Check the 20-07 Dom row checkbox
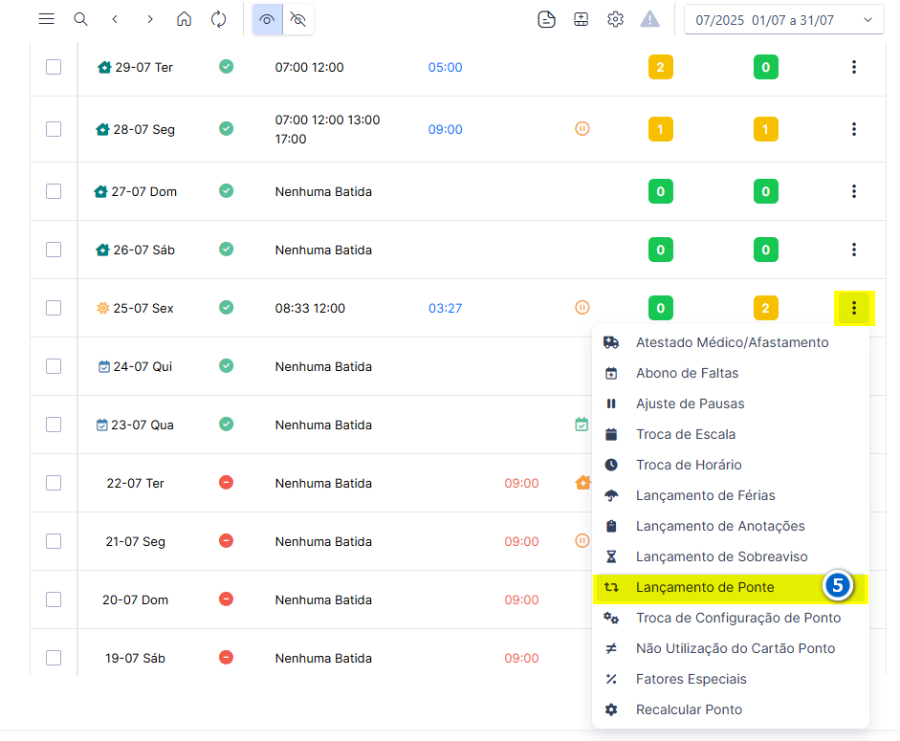 pos(54,599)
